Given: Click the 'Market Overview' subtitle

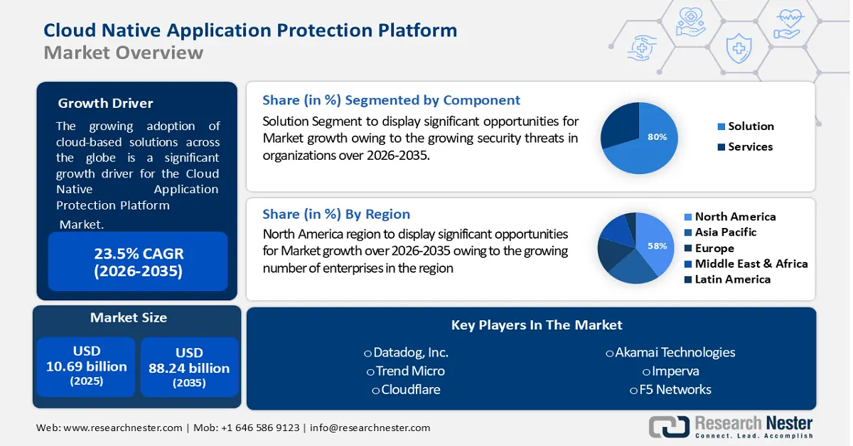Looking at the screenshot, I should click(123, 53).
